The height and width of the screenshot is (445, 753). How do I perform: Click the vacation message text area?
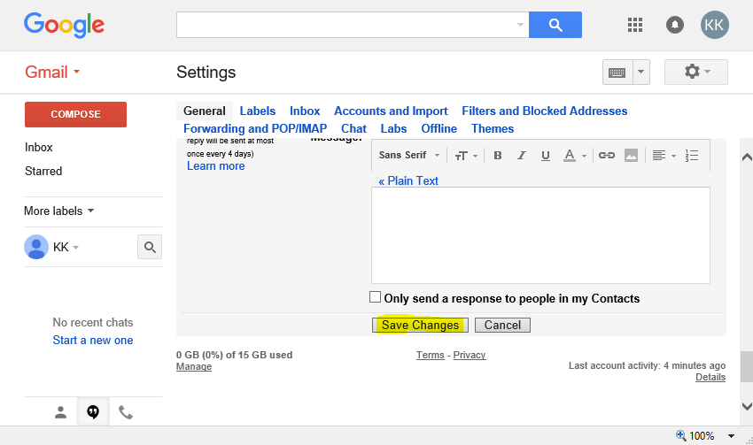[x=540, y=235]
